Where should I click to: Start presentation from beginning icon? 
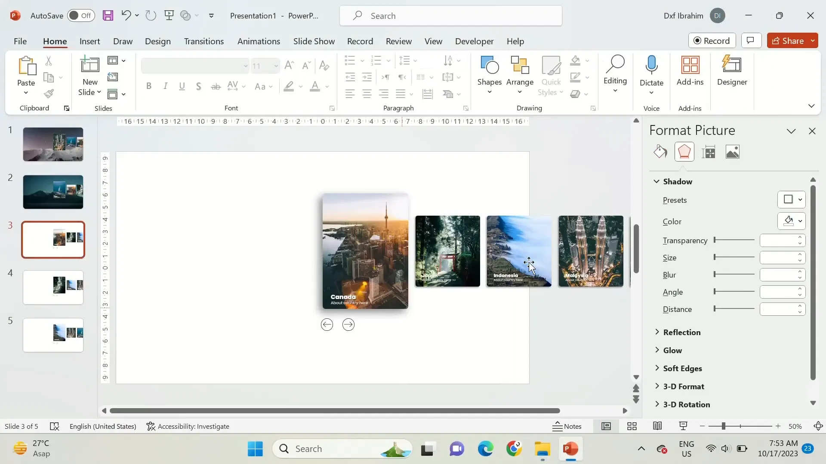tap(169, 16)
